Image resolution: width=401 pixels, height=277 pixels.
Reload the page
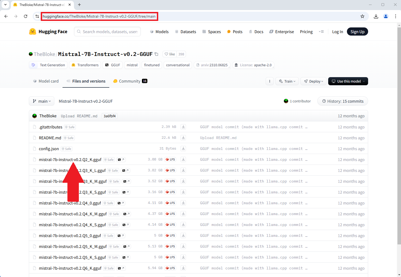tap(26, 16)
